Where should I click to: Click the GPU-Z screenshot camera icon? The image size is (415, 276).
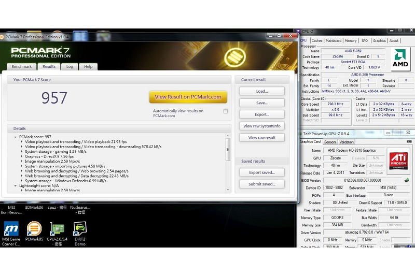409,141
